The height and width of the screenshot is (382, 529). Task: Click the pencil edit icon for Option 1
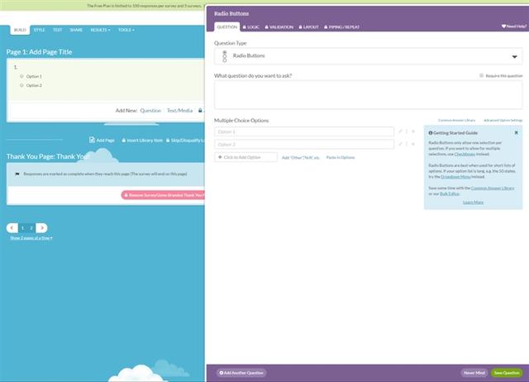(399, 131)
